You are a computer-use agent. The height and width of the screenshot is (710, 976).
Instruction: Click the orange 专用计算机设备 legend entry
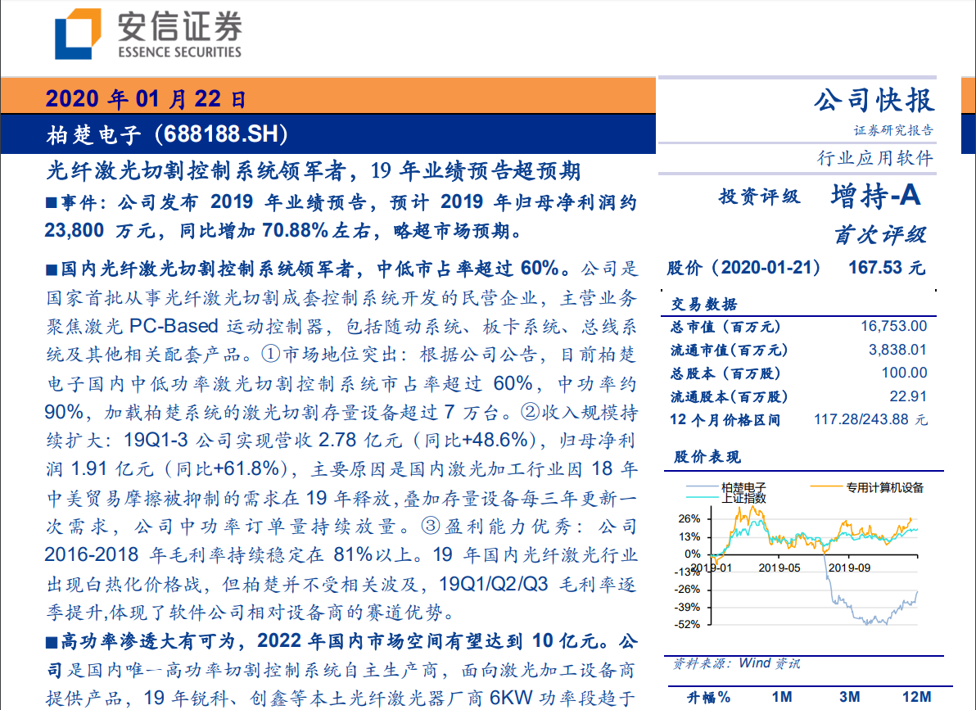pyautogui.click(x=868, y=487)
